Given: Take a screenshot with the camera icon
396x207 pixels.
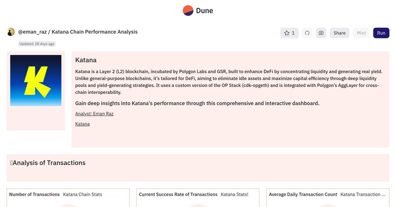Looking at the screenshot, I should click(x=321, y=33).
